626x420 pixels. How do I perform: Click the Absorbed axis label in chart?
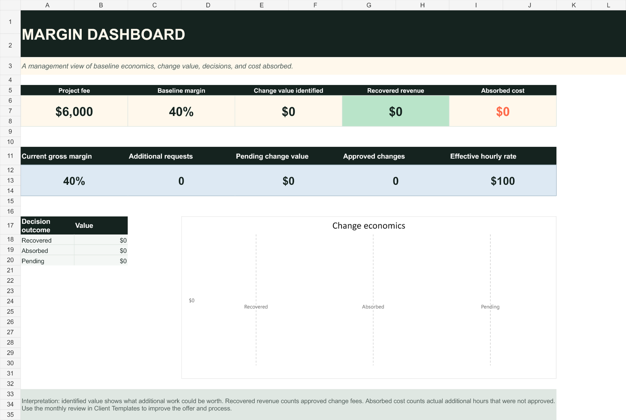pyautogui.click(x=373, y=307)
